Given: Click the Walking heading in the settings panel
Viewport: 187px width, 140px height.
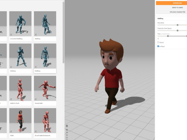Looking at the screenshot, I should coord(160,19).
